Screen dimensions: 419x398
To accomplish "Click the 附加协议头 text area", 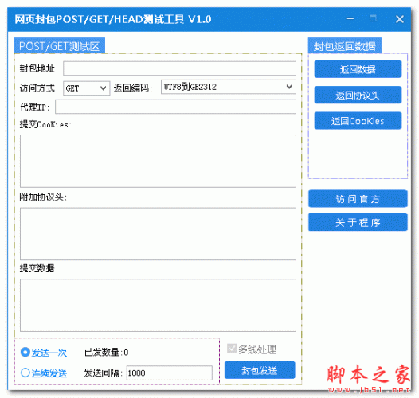I will (x=158, y=234).
